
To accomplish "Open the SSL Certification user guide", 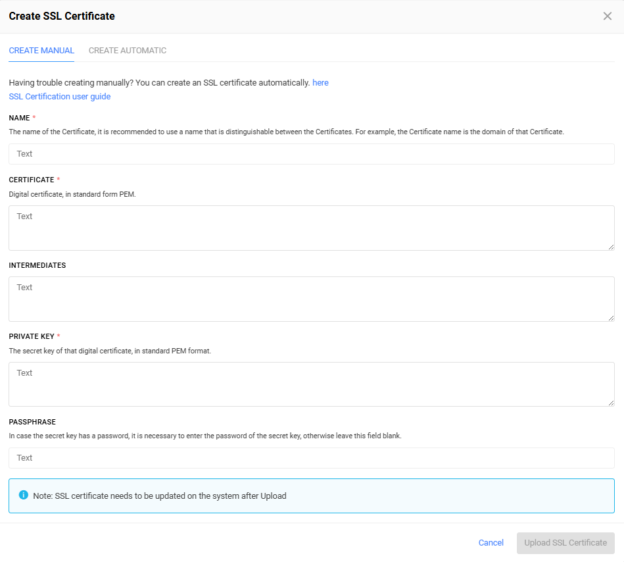I will [x=60, y=96].
